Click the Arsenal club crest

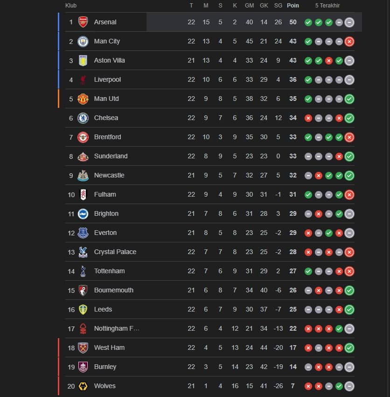click(x=83, y=22)
